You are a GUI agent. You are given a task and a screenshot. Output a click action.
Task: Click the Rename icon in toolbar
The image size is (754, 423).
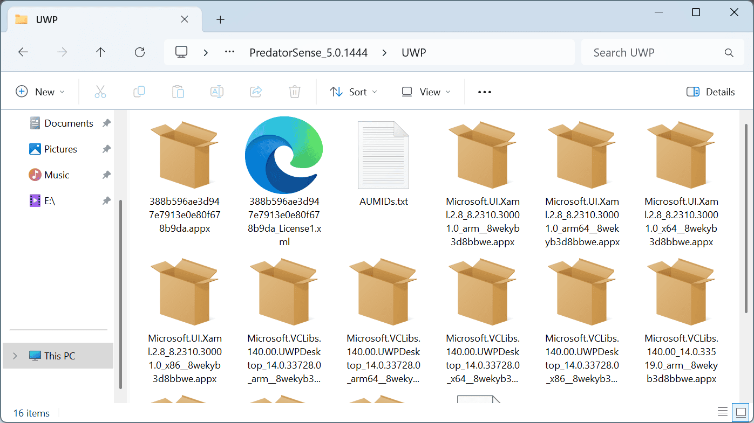[x=217, y=92]
